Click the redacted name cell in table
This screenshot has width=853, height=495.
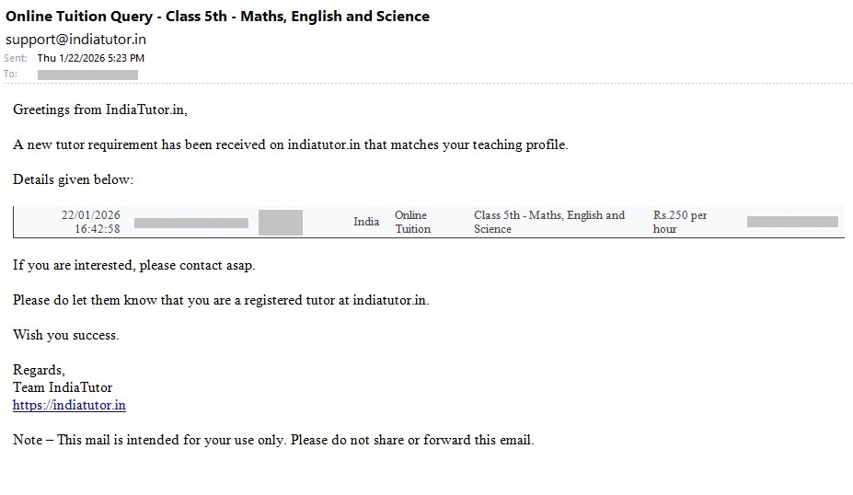pyautogui.click(x=190, y=223)
